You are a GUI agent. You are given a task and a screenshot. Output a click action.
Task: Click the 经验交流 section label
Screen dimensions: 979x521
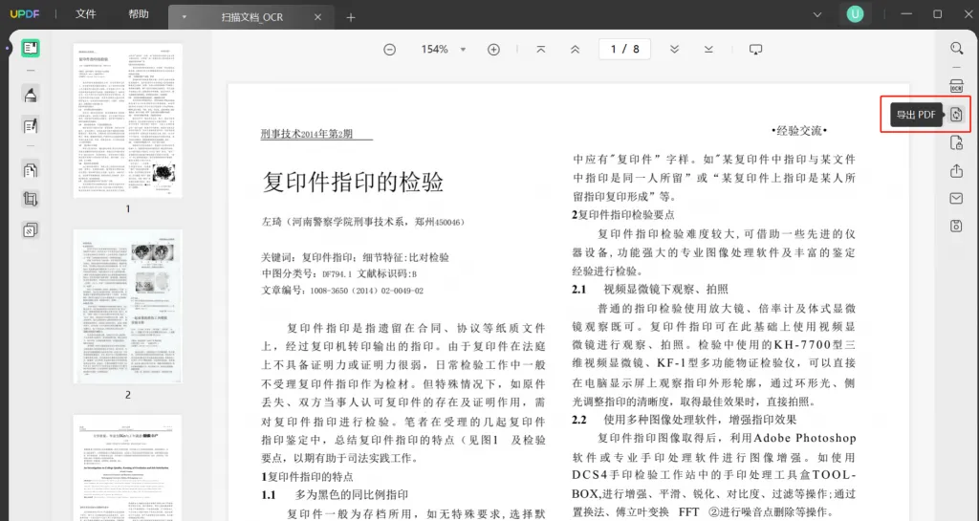point(799,130)
